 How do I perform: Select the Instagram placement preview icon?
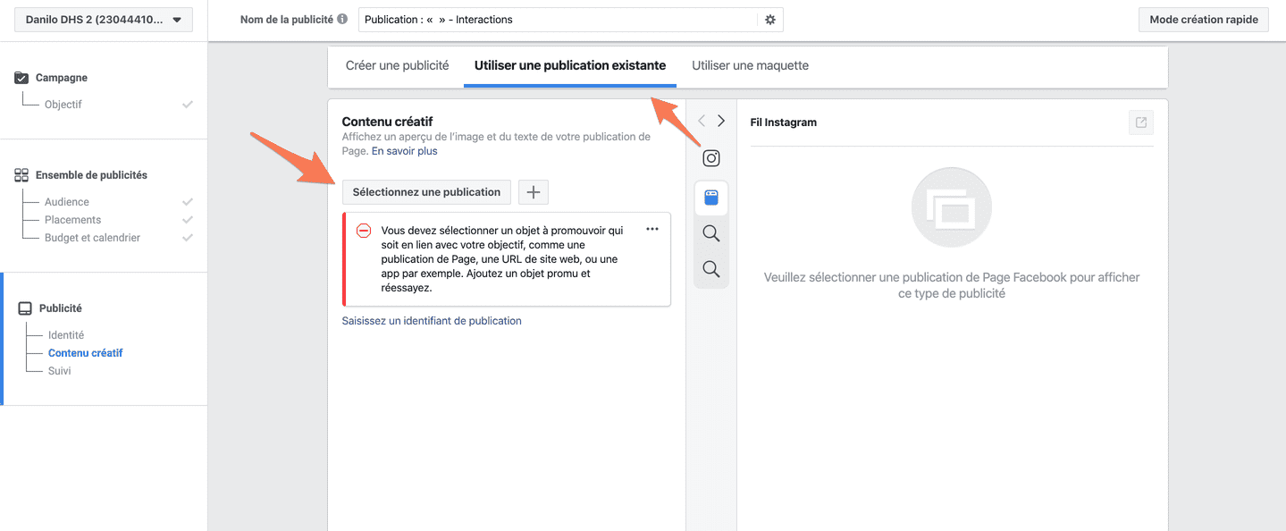click(711, 158)
